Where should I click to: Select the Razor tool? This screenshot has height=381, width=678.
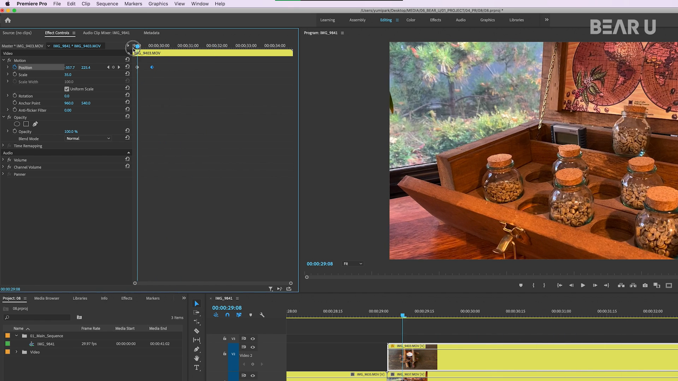point(197,331)
